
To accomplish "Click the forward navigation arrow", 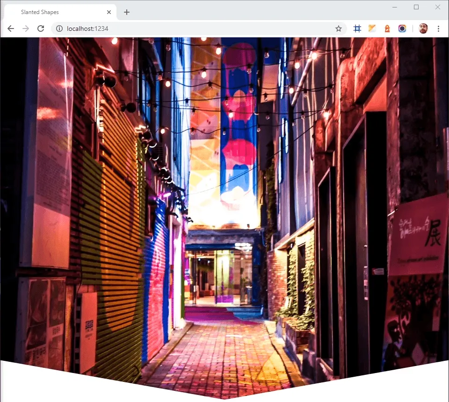I will click(26, 29).
